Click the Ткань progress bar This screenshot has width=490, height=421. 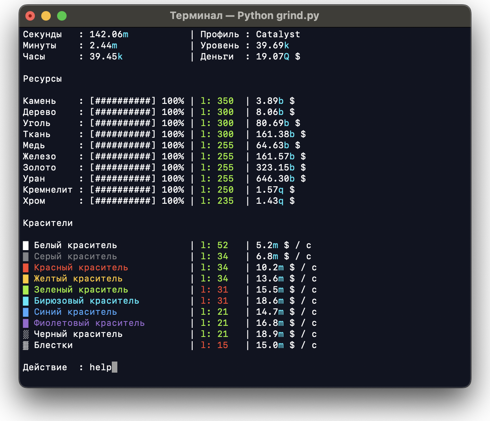point(123,134)
